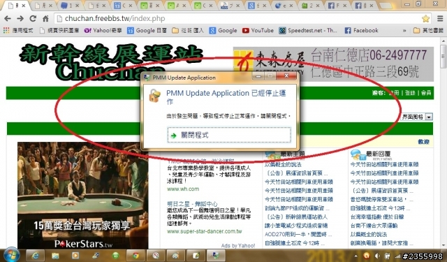447x262 pixels.
Task: Open the YouTube bookmark
Action: point(258,31)
